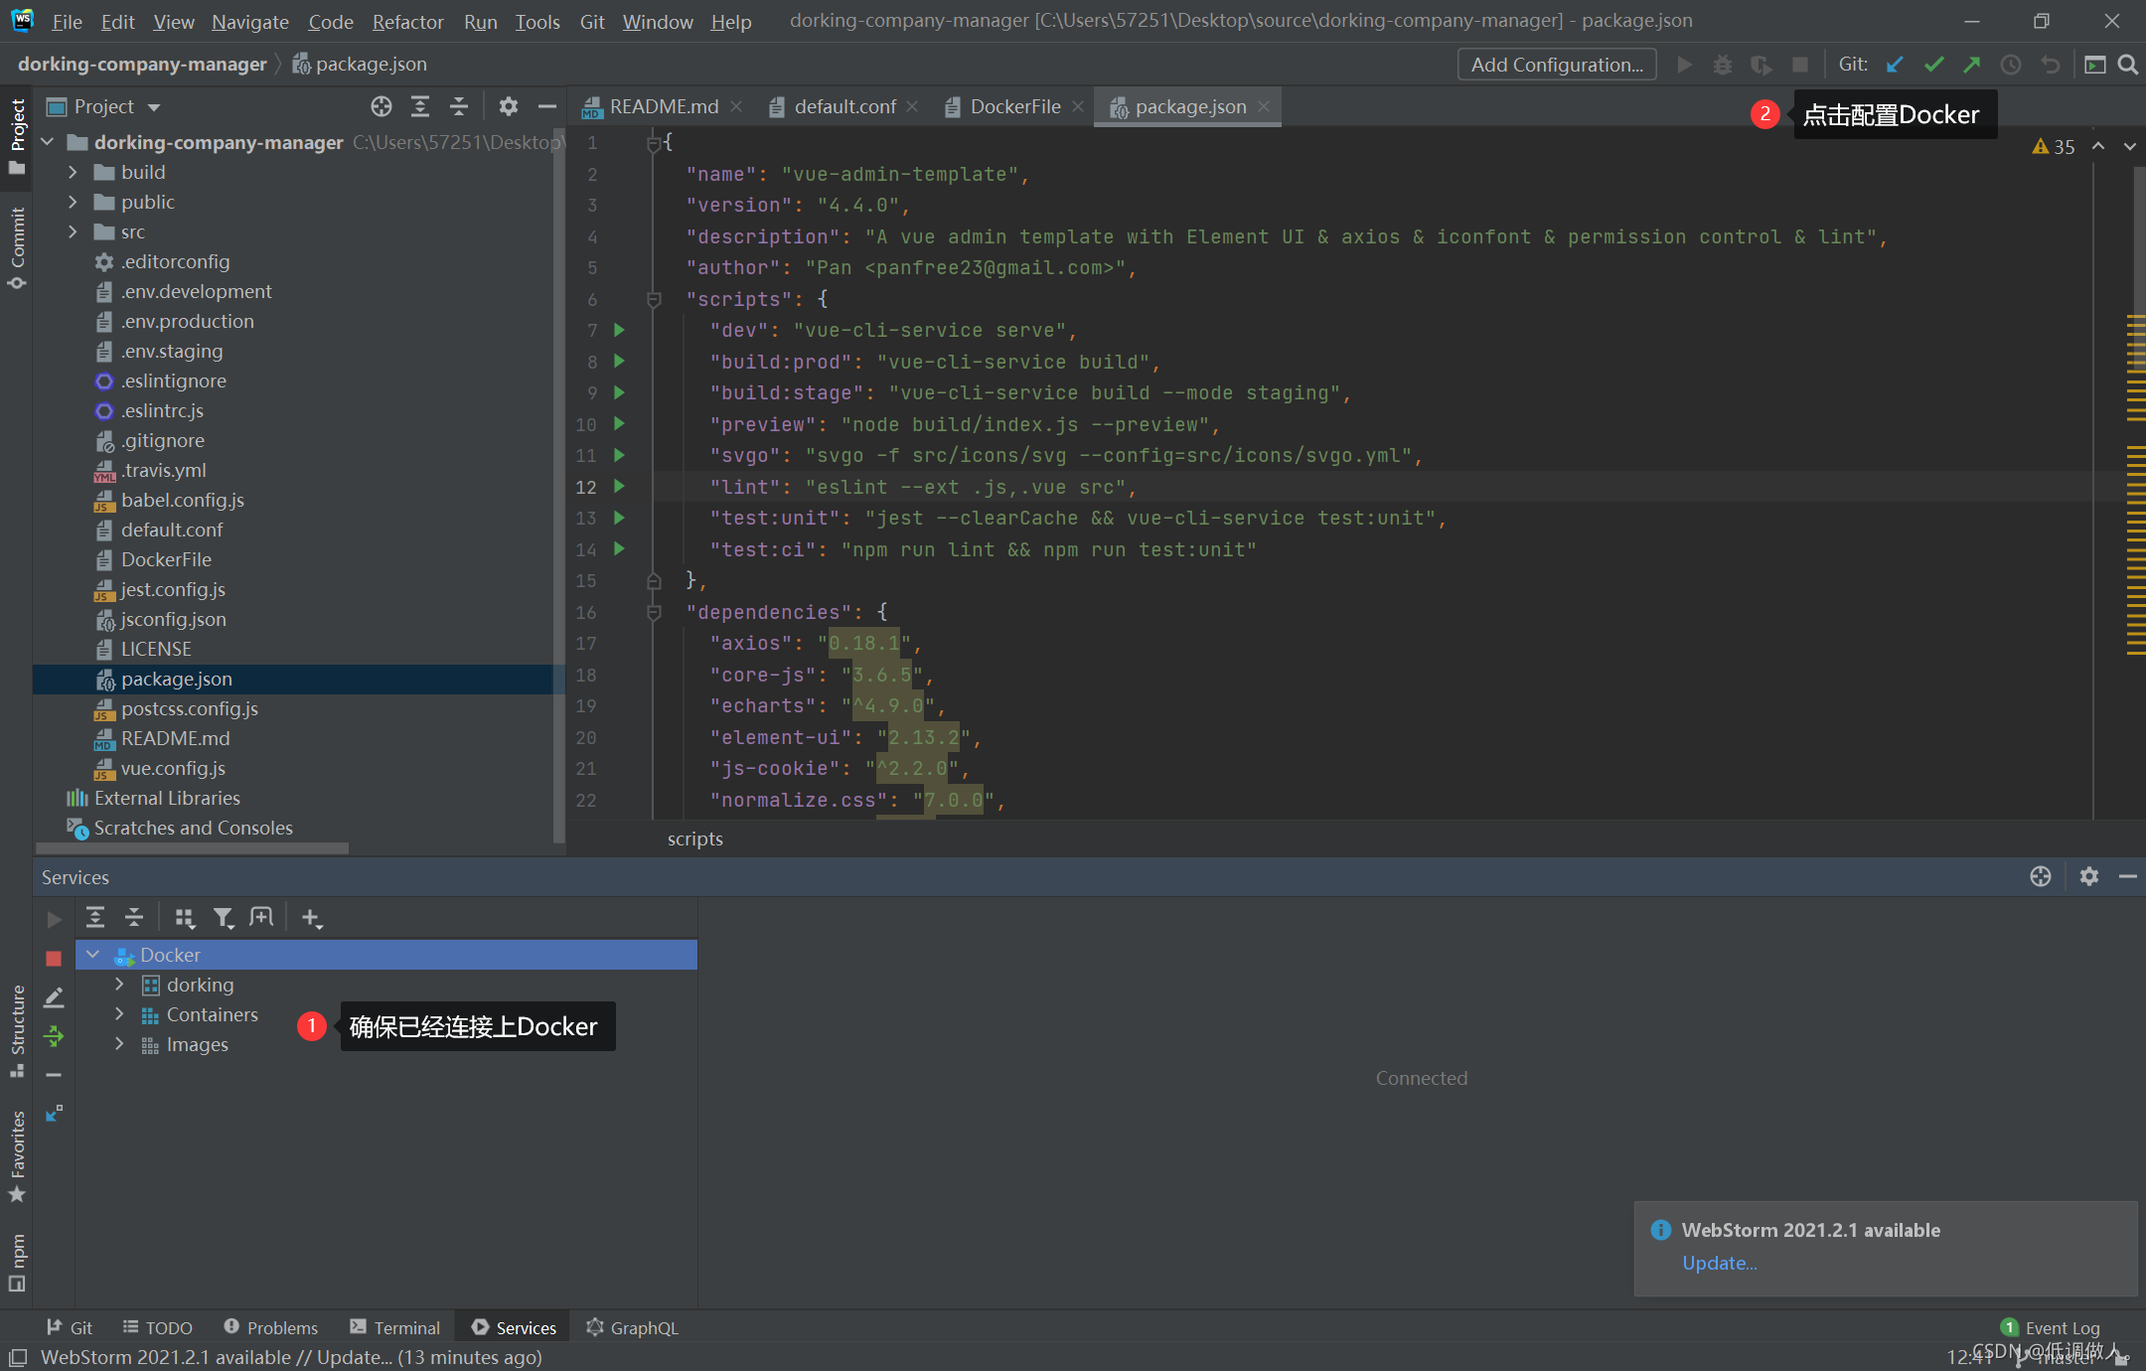Click the 35 warnings indicator

pyautogui.click(x=2054, y=146)
